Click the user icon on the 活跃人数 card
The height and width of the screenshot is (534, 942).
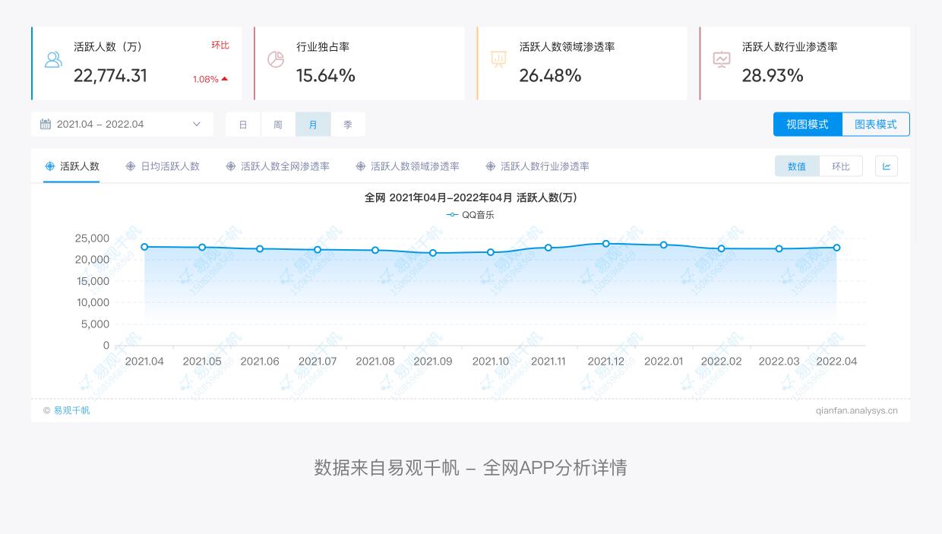(53, 59)
